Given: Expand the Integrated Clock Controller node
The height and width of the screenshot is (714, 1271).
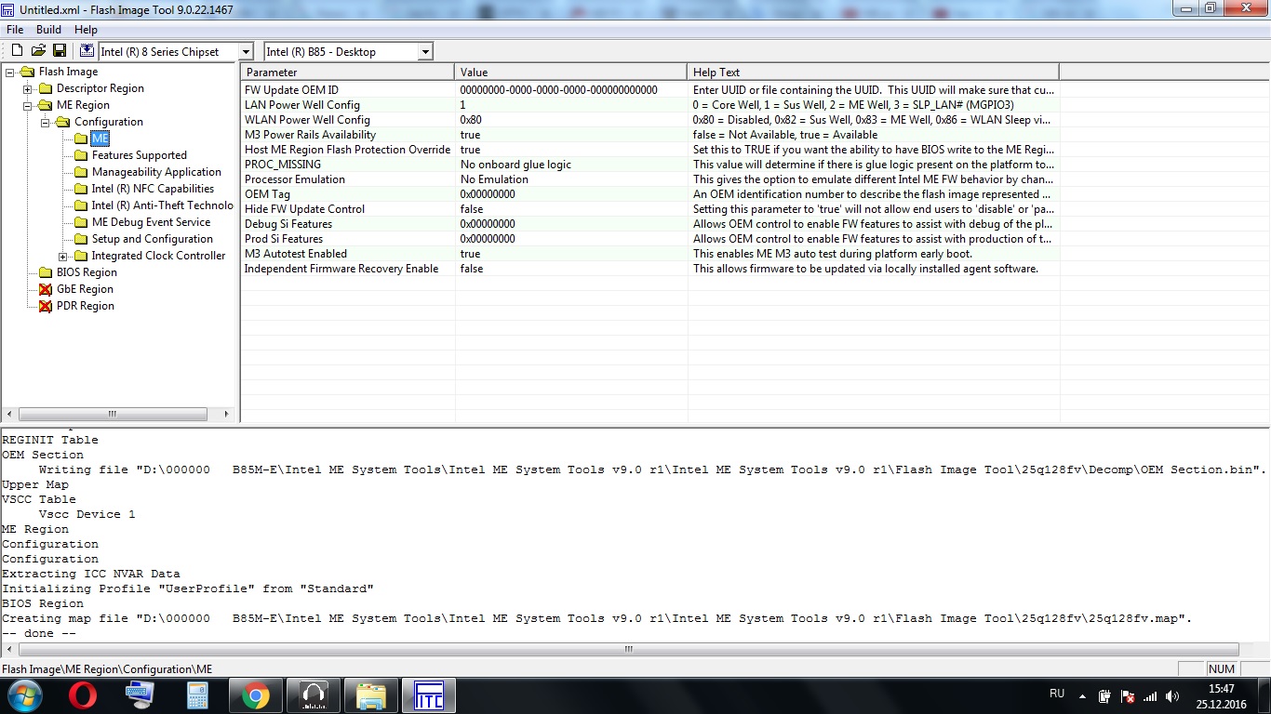Looking at the screenshot, I should 63,256.
